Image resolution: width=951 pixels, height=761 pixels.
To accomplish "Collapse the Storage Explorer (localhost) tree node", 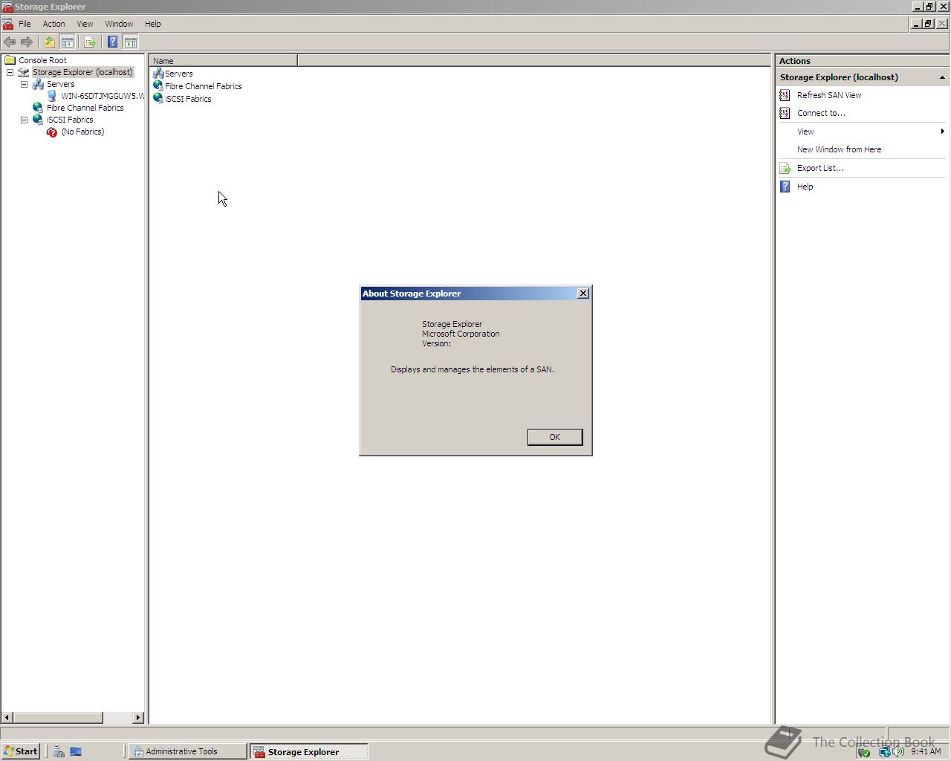I will tap(10, 72).
